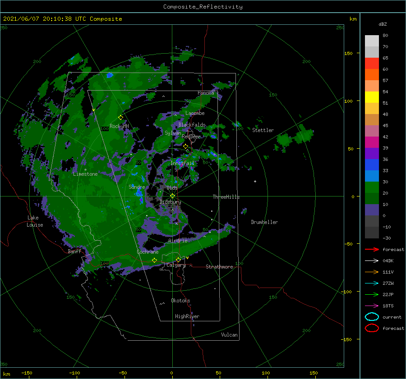The width and height of the screenshot is (406, 379).
Task: Click the white cross marker east of ThreeHills
Action: pos(255,181)
